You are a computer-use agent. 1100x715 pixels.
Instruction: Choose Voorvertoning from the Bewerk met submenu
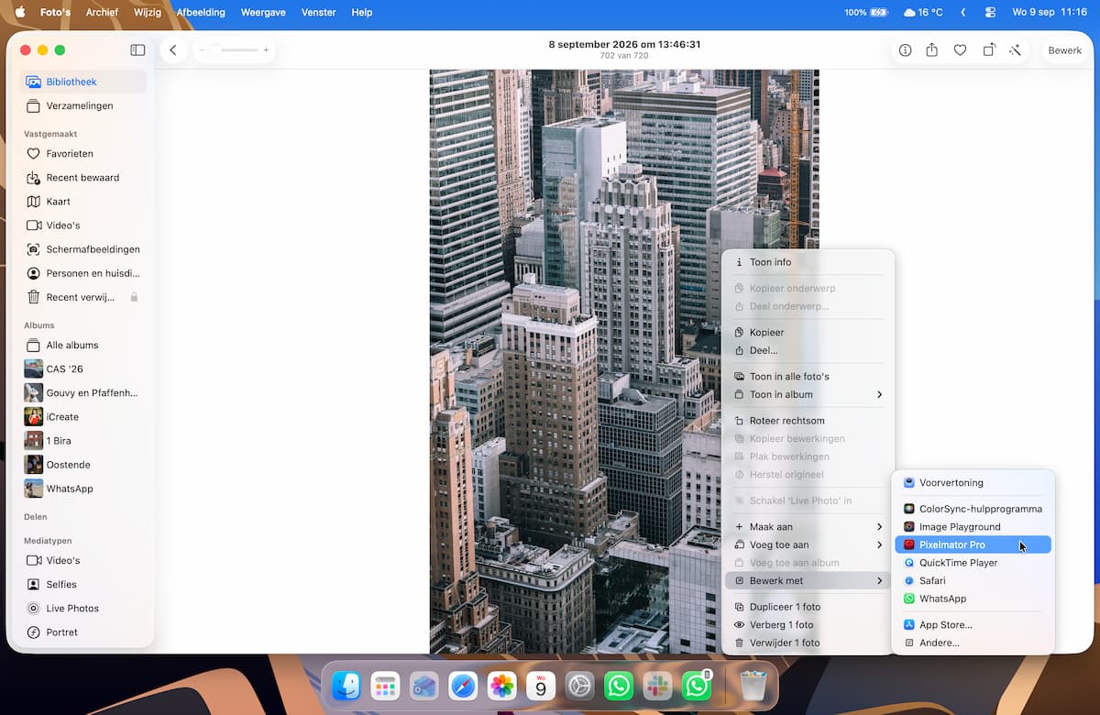[x=973, y=482]
